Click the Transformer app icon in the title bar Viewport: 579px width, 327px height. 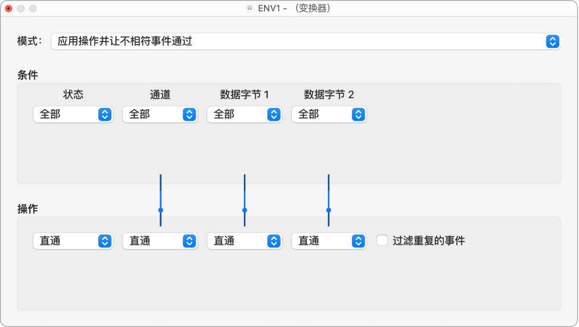pos(249,8)
